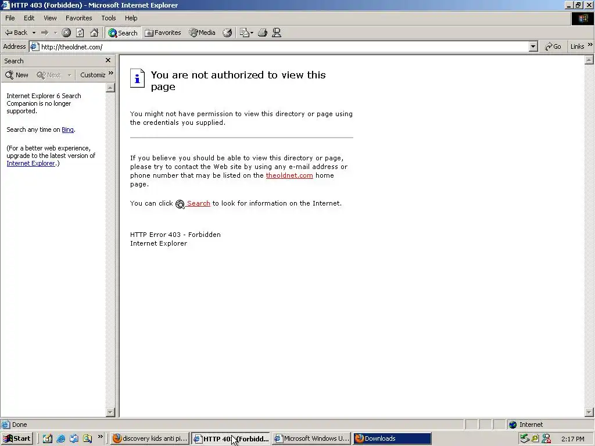Open the Media toolbar button
The height and width of the screenshot is (446, 595).
(202, 33)
